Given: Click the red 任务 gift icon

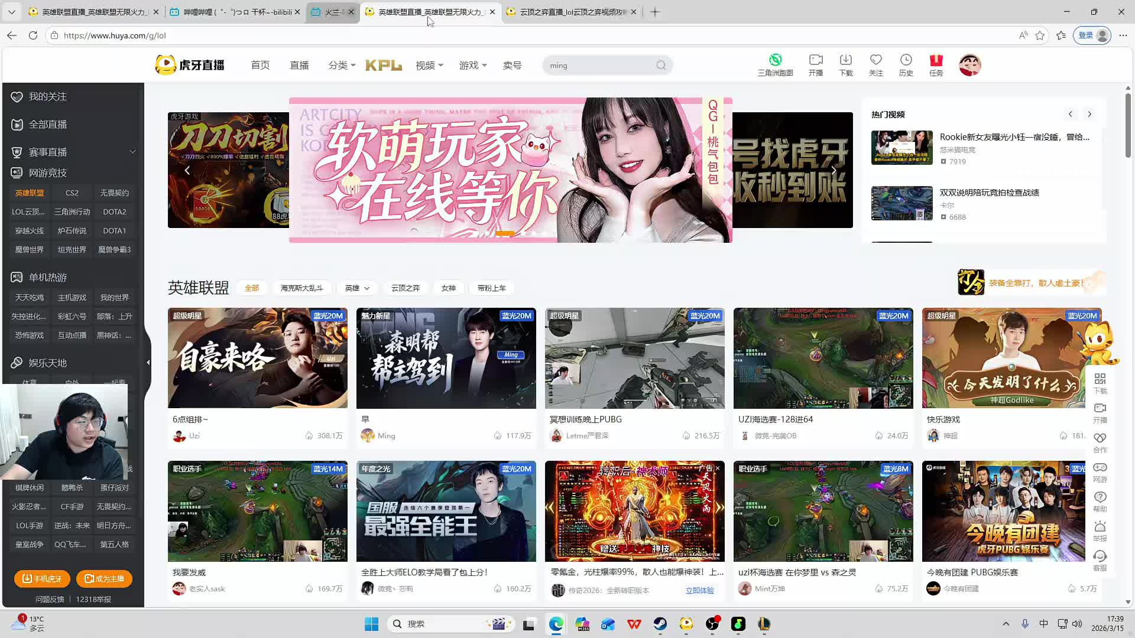Looking at the screenshot, I should (936, 60).
